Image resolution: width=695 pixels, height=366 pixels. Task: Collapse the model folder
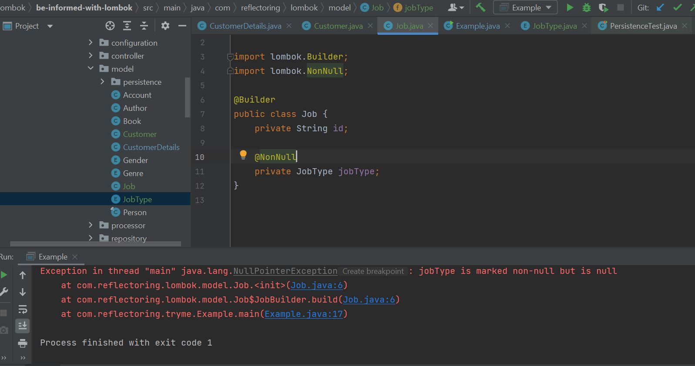(x=91, y=69)
